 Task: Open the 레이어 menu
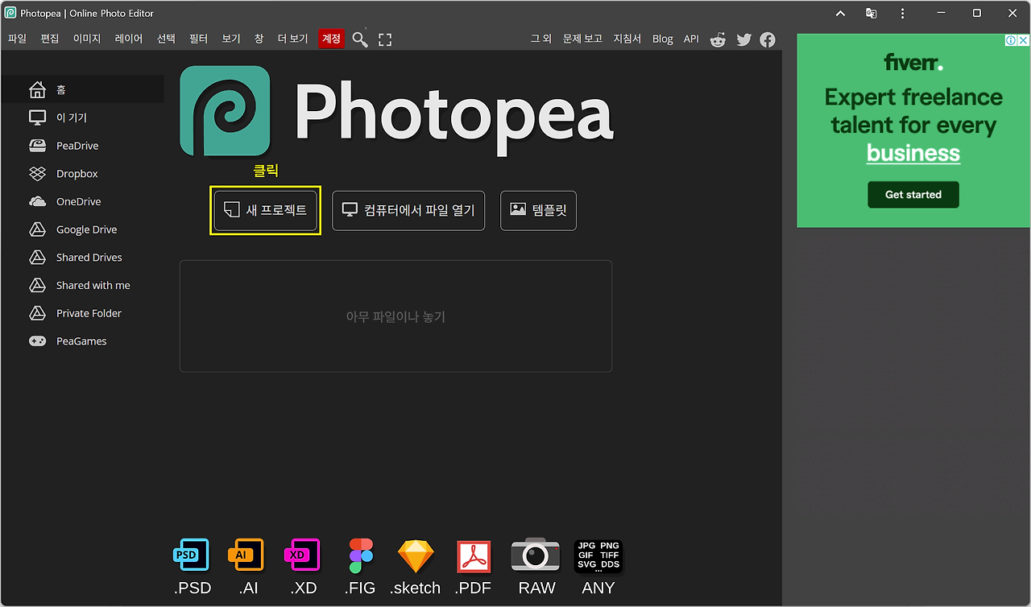coord(129,39)
